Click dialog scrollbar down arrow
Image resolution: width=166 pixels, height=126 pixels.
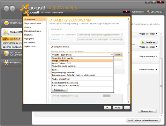(128, 102)
